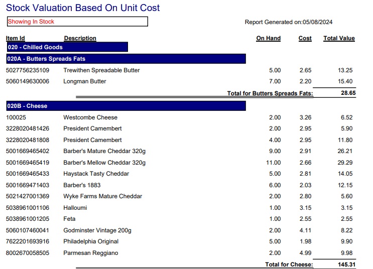Click Total for Butters Spreads Fats label
The height and width of the screenshot is (269, 373).
[x=270, y=93]
